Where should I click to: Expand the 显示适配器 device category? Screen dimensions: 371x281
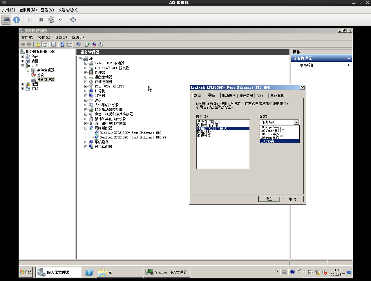coord(86,147)
